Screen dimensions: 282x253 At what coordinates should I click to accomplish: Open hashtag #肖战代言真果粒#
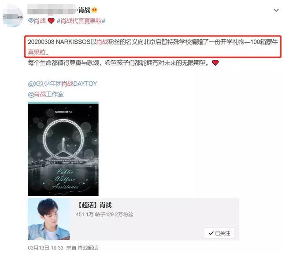coord(81,21)
